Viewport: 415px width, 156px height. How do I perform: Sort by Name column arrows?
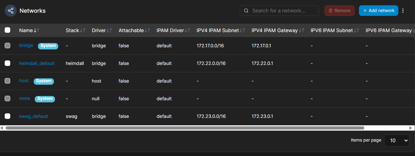coord(36,31)
